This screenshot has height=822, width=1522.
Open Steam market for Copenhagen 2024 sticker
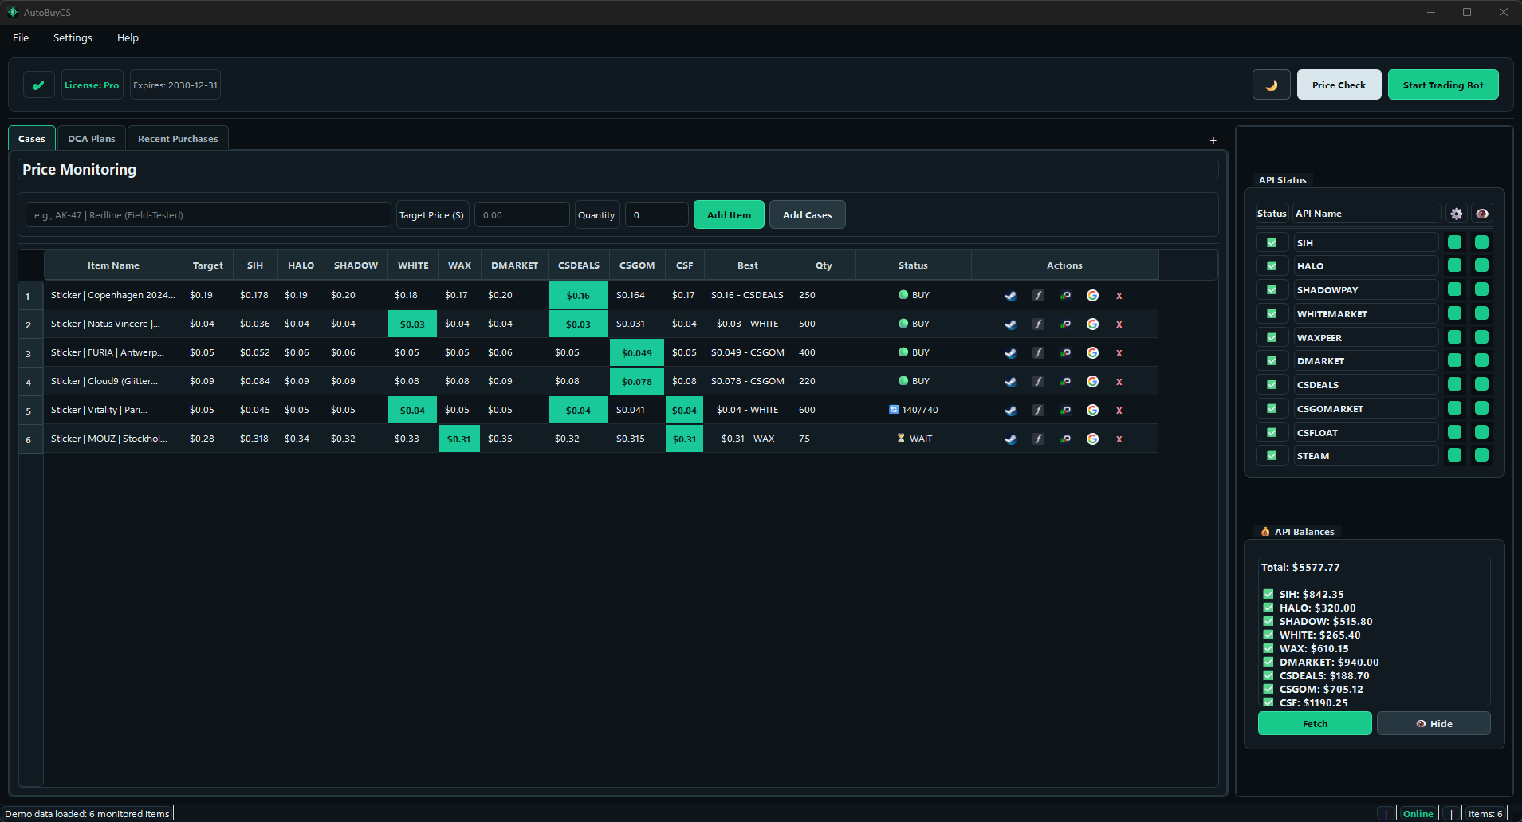[1010, 295]
